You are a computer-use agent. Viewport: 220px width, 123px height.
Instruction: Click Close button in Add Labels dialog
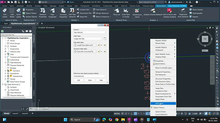tap(90, 80)
